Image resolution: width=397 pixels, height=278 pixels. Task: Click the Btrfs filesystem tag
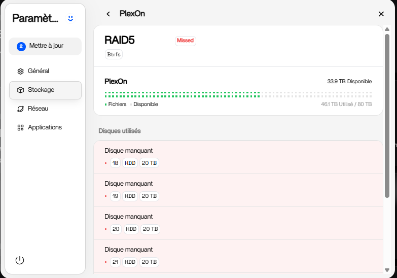click(114, 54)
